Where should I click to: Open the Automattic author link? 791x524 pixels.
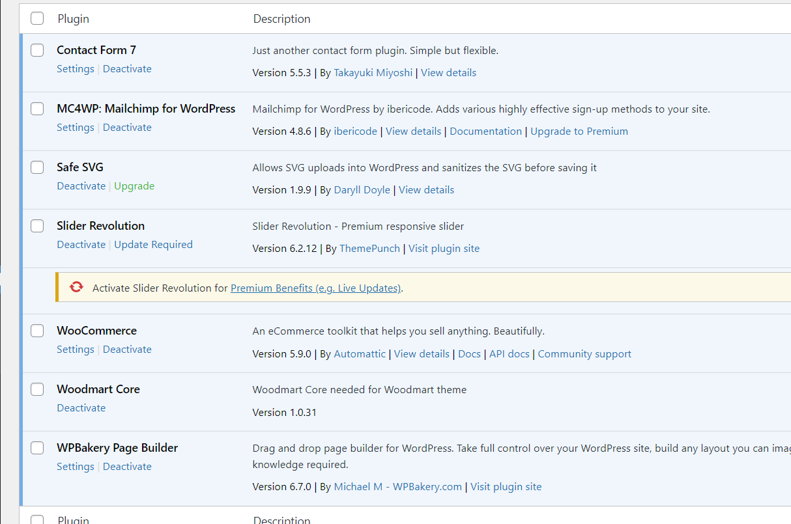click(360, 354)
